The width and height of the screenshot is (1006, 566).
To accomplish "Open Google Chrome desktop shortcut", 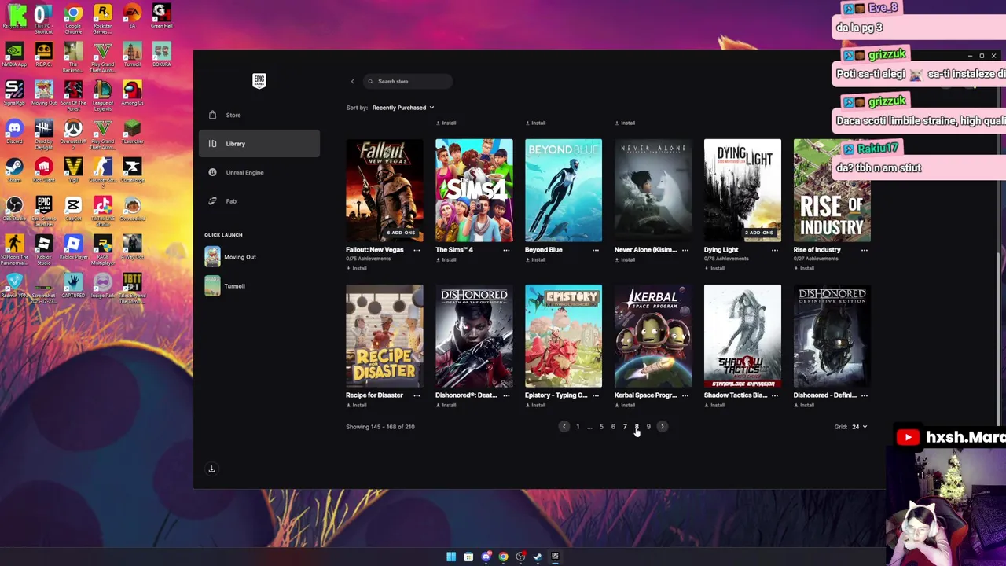I will click(73, 19).
